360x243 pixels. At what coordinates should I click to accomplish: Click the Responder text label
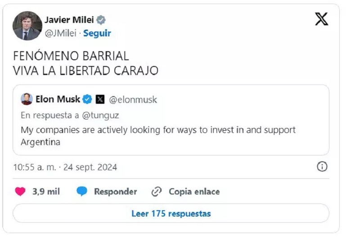click(115, 192)
